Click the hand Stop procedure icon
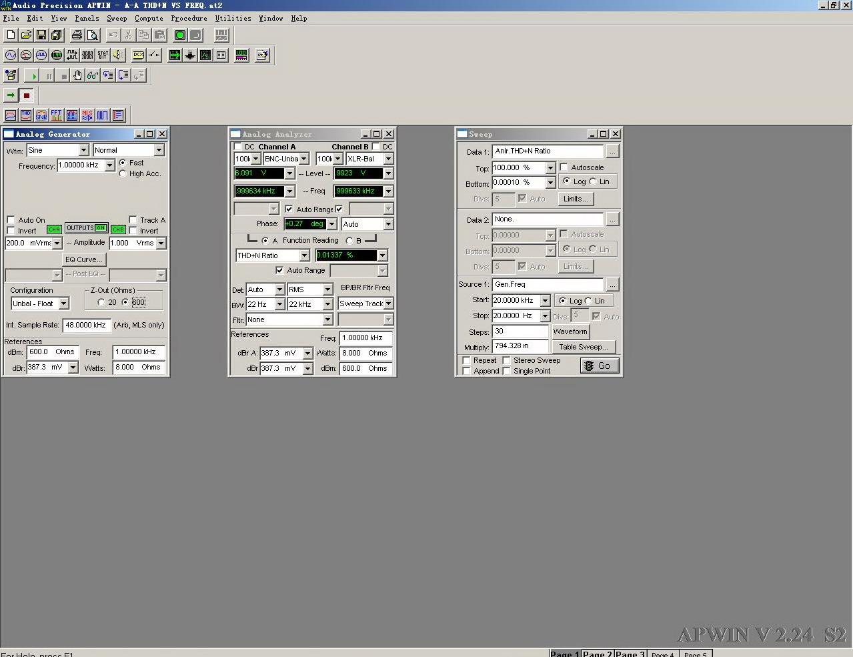Viewport: 853px width, 657px height. click(77, 76)
